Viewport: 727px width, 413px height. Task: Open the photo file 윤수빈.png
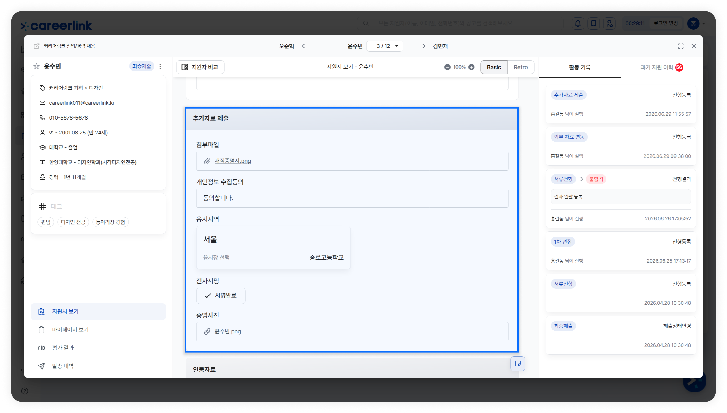coord(227,331)
